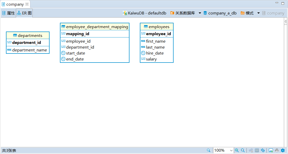This screenshot has width=288, height=154.
Task: Save diagram as image
Action: [x=271, y=150]
